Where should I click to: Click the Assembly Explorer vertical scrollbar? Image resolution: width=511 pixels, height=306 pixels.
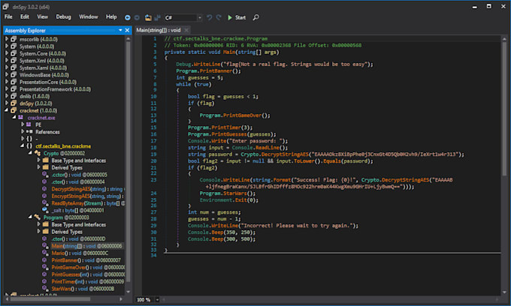[128, 163]
